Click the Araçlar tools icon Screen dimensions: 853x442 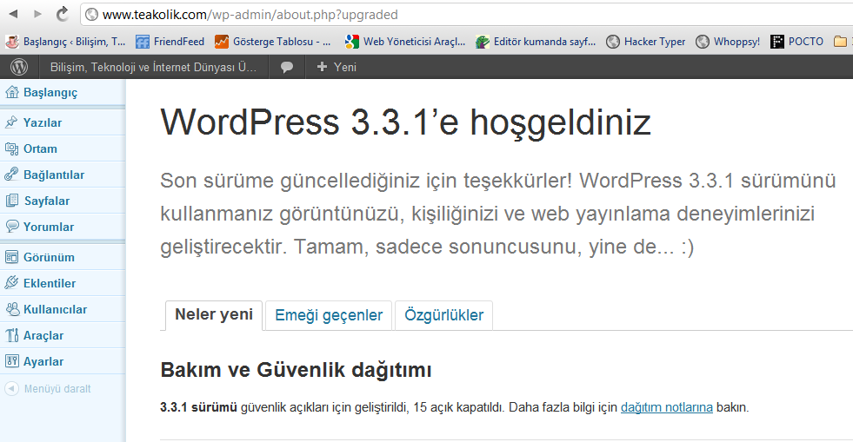click(x=11, y=335)
